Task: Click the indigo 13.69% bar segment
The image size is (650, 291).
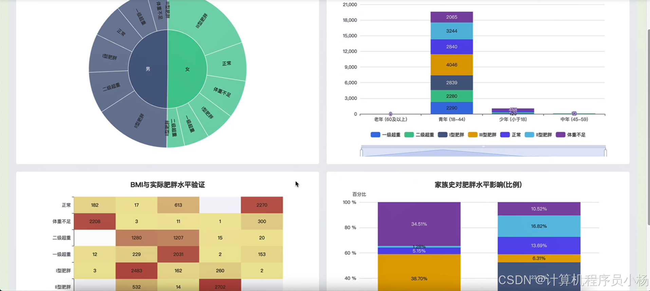Action: coord(539,246)
